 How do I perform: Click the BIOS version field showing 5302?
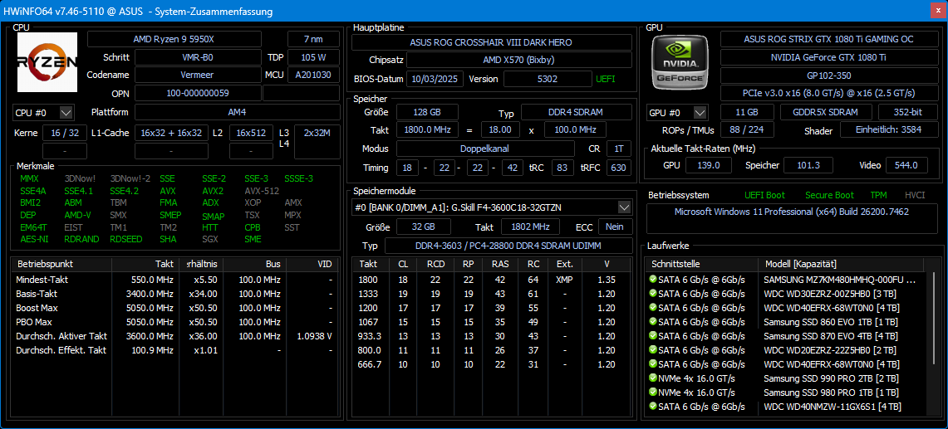[548, 79]
